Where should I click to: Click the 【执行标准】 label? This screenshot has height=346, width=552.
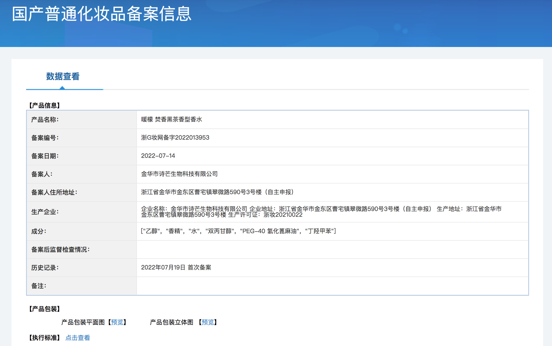tap(44, 338)
